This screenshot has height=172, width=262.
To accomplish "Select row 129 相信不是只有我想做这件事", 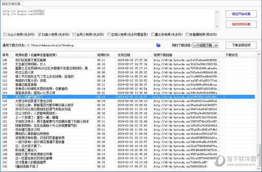I will [128, 154].
